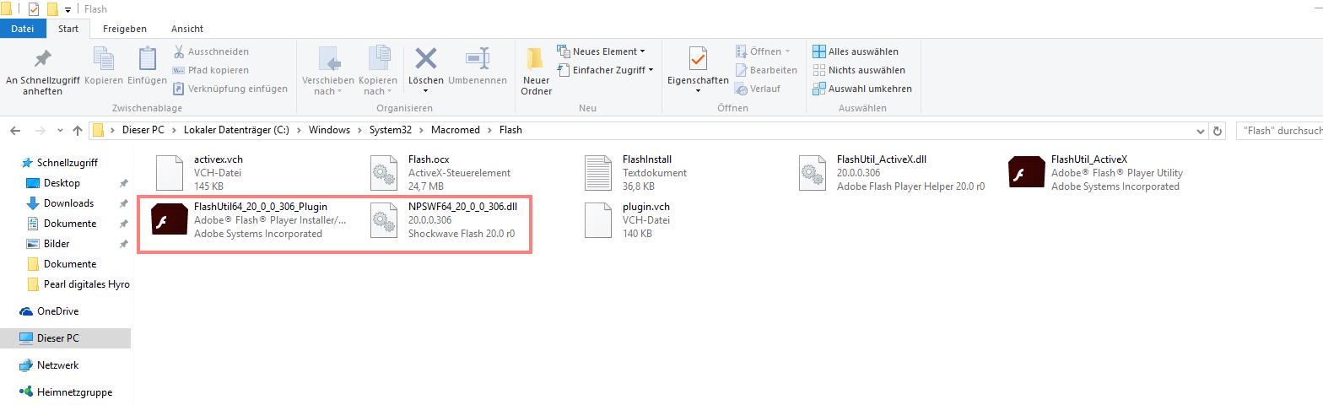1323x405 pixels.
Task: Open Bilder in navigation pane
Action: pos(57,244)
